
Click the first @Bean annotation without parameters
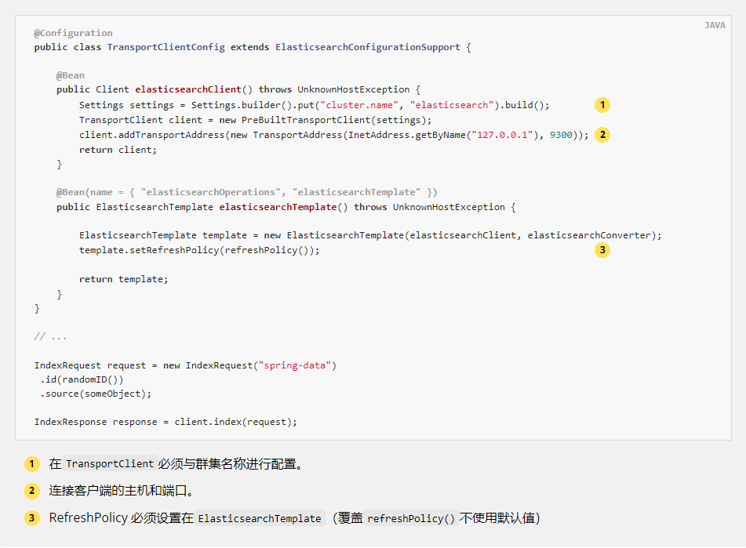[71, 75]
